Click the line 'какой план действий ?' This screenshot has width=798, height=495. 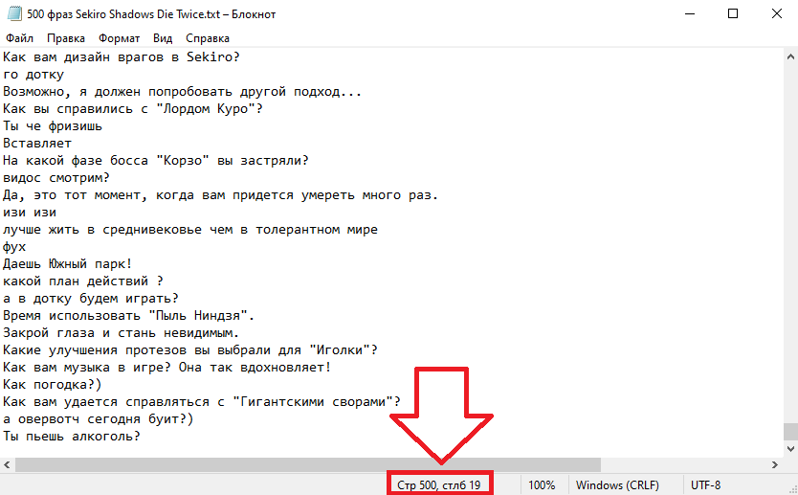pyautogui.click(x=83, y=281)
